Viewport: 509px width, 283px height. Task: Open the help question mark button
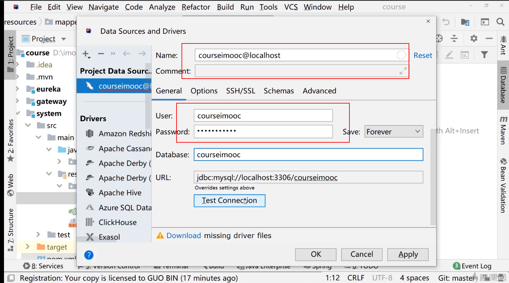[x=89, y=255]
